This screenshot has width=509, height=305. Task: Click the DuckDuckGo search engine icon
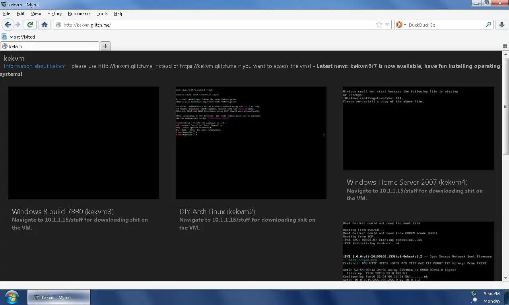tap(399, 25)
